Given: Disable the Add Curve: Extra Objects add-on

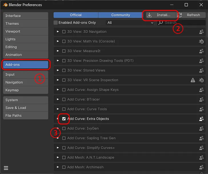Looking at the screenshot, I should 64,119.
